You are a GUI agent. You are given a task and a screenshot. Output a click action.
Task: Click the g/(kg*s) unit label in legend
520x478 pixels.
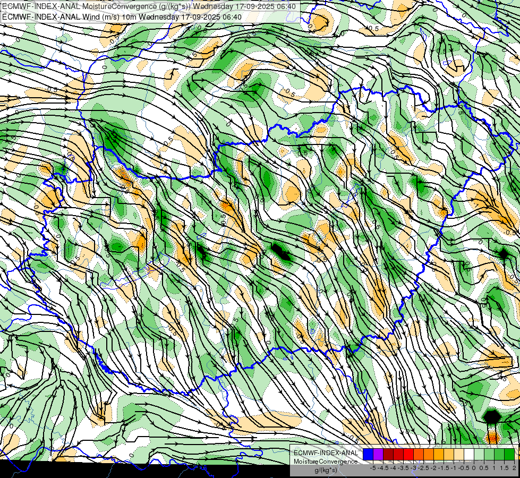[x=326, y=470]
